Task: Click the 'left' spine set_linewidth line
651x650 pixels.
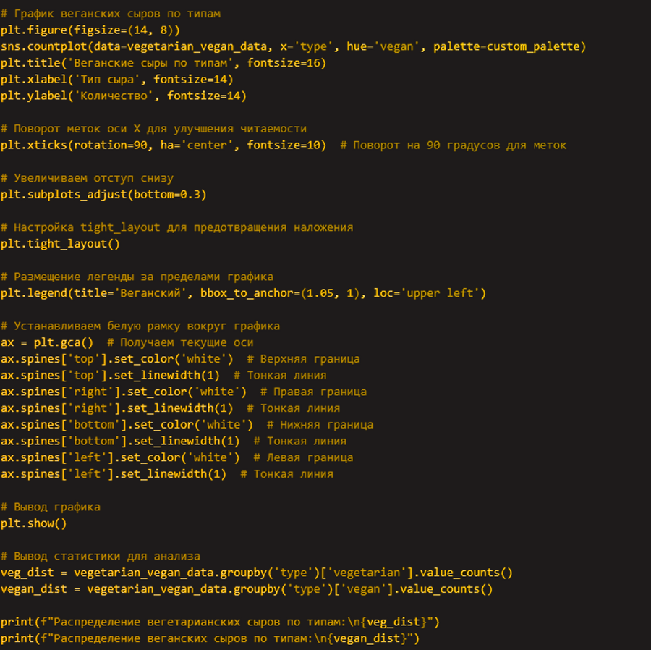Action: (x=113, y=474)
